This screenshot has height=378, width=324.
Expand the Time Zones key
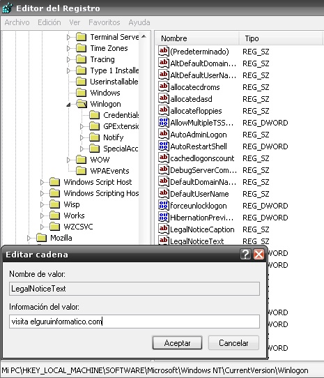(x=69, y=48)
